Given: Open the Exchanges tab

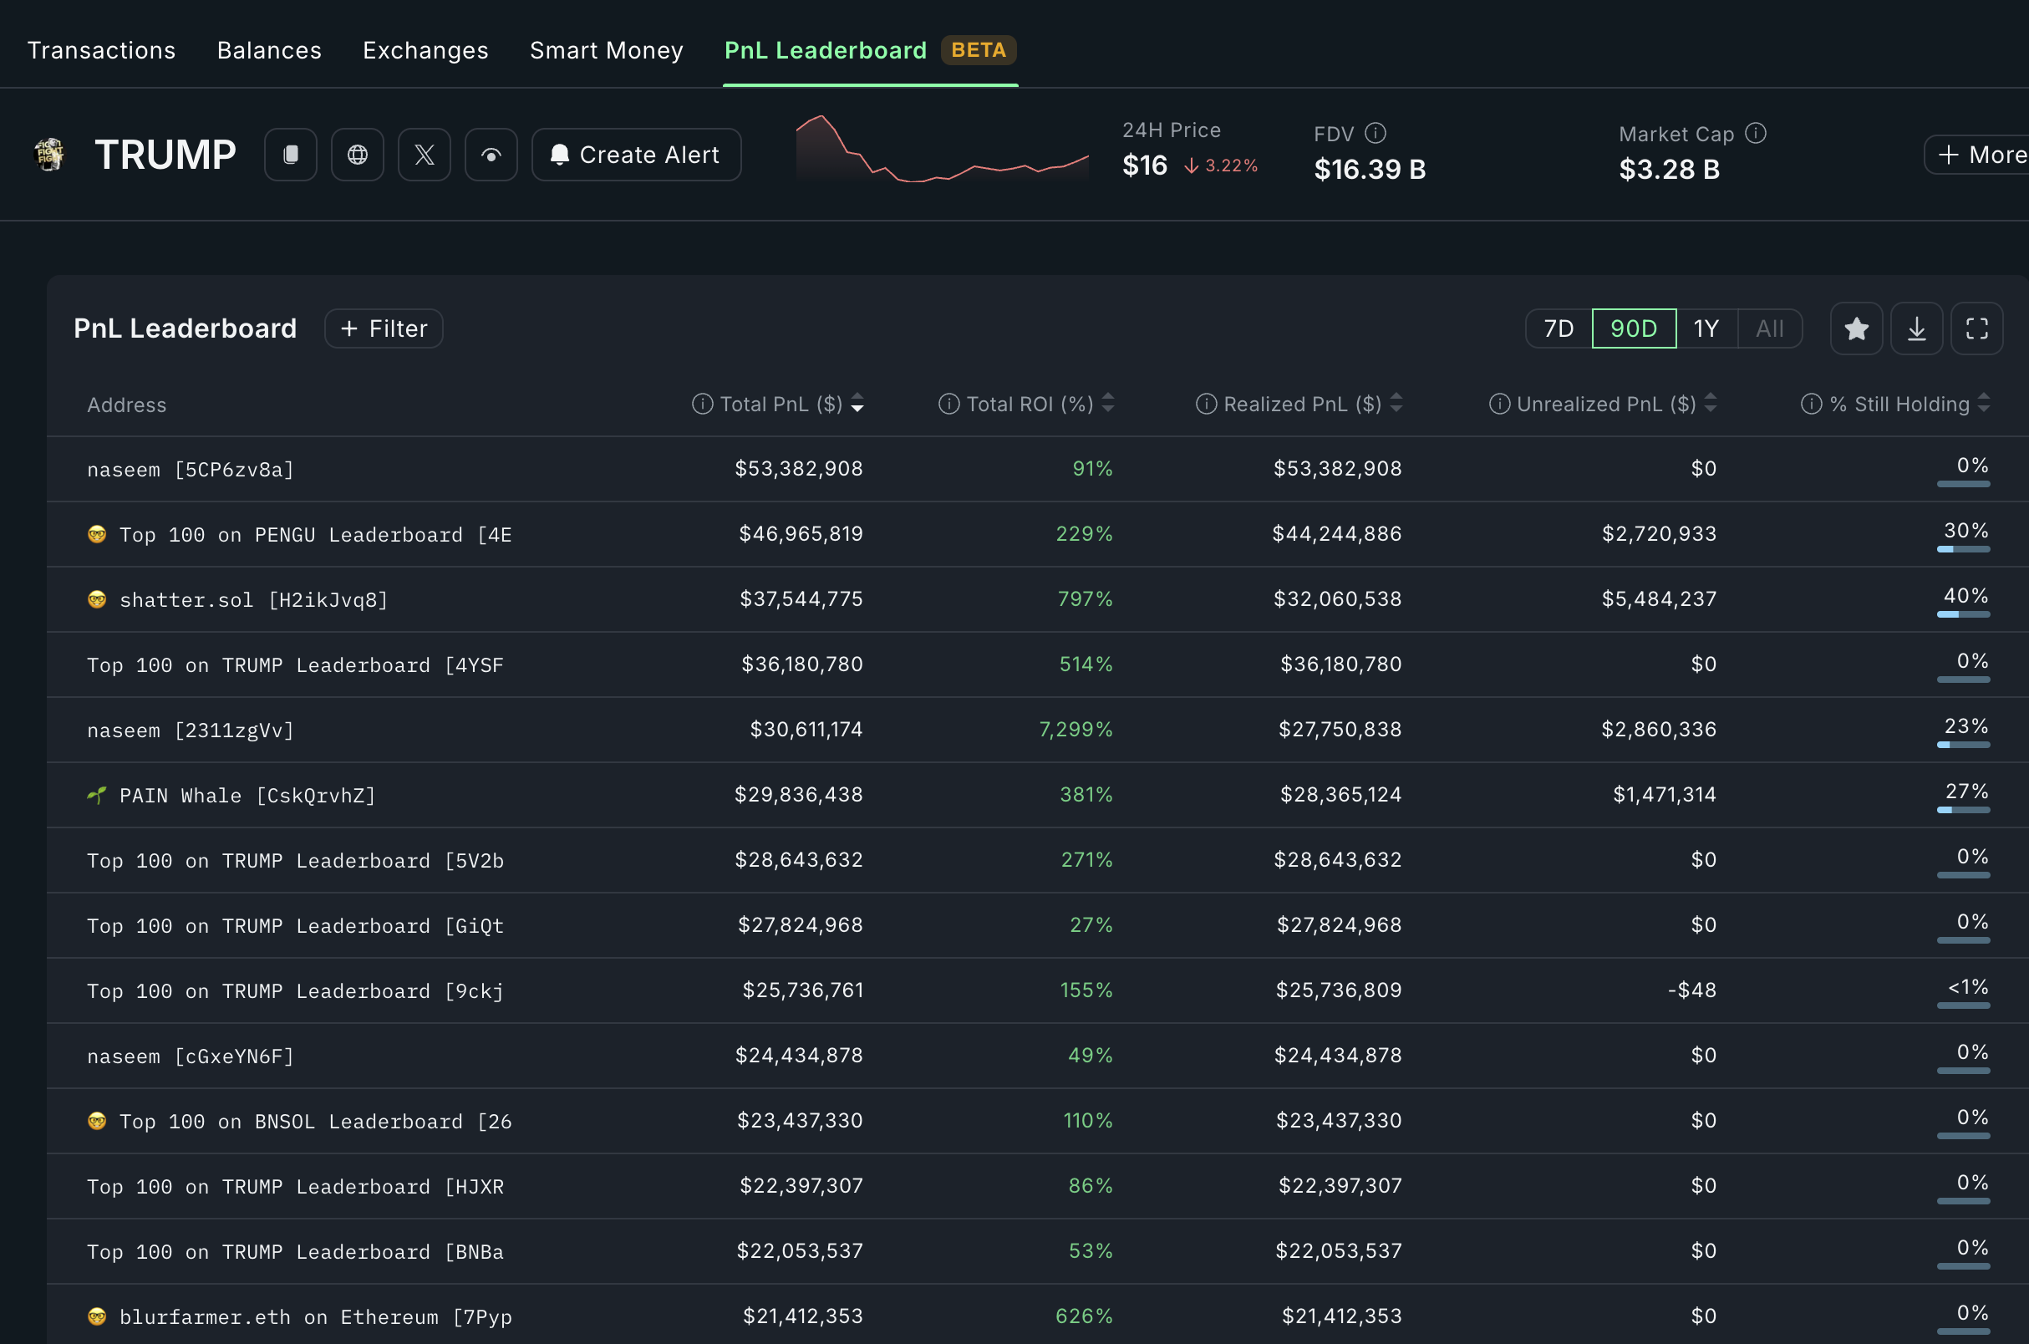Looking at the screenshot, I should pos(425,49).
